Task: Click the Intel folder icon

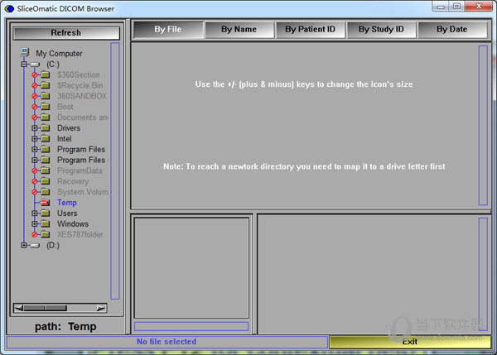Action: (46, 139)
